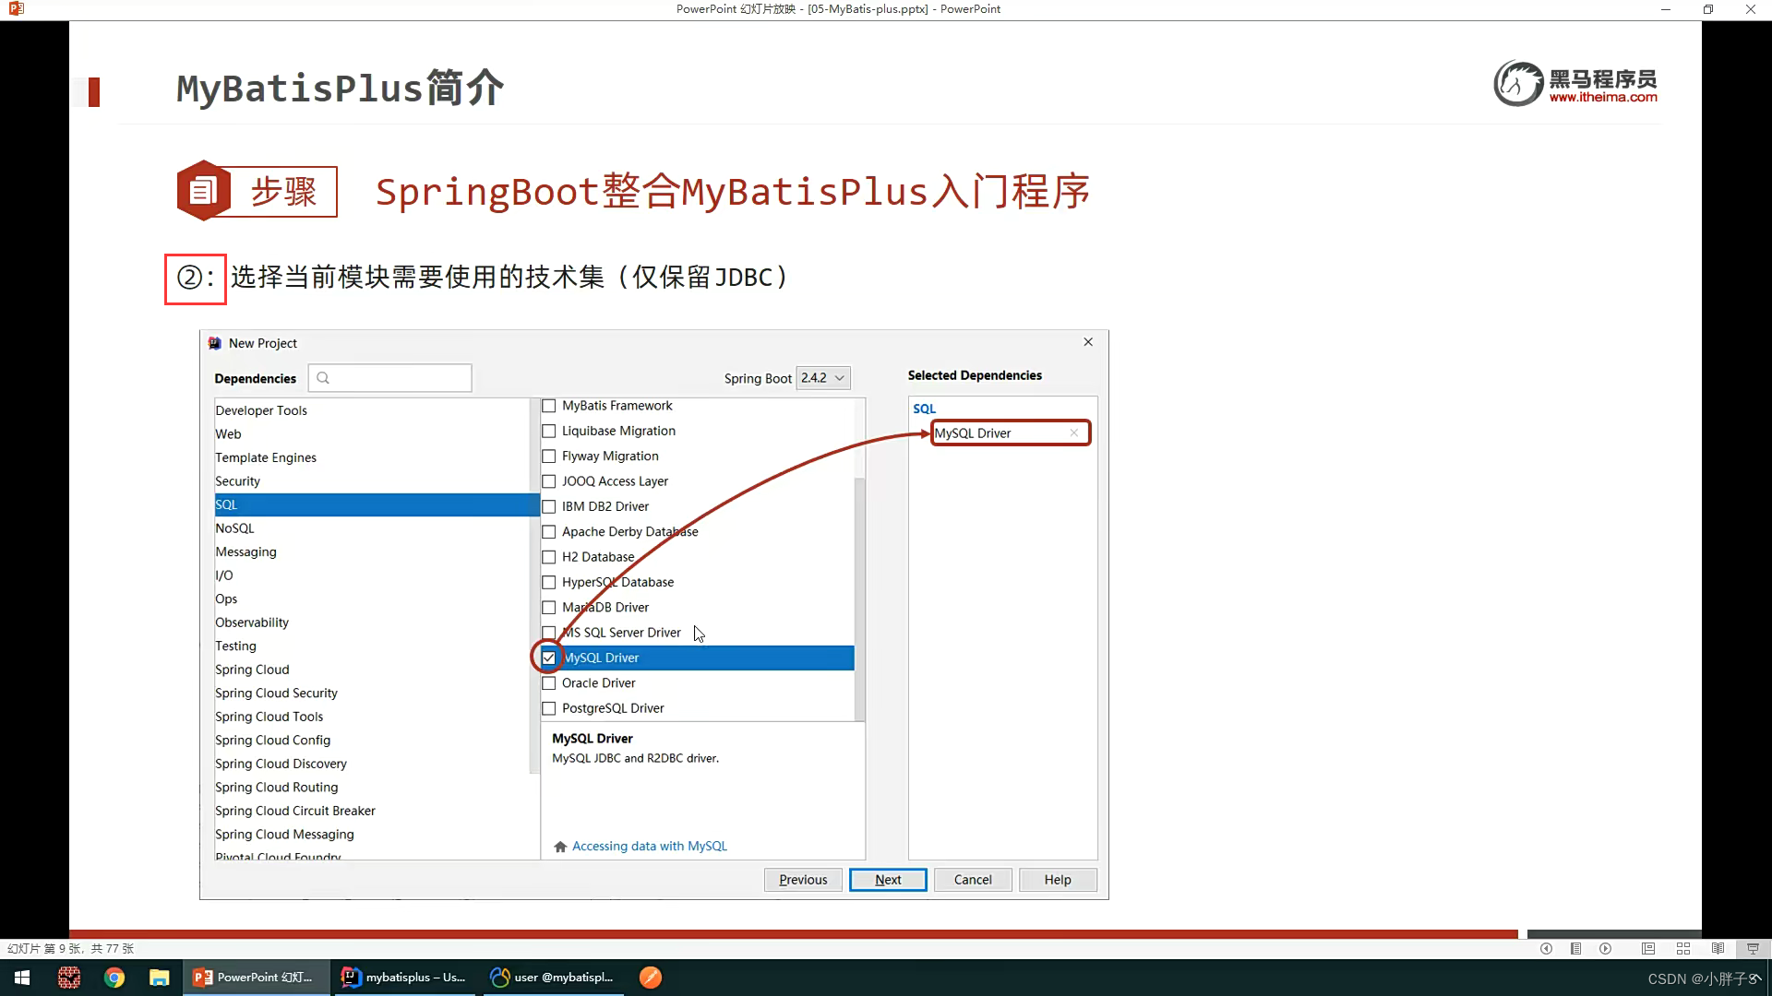Screen dimensions: 1772x996
Task: Go to previous slide using status bar arrow
Action: (x=1547, y=948)
